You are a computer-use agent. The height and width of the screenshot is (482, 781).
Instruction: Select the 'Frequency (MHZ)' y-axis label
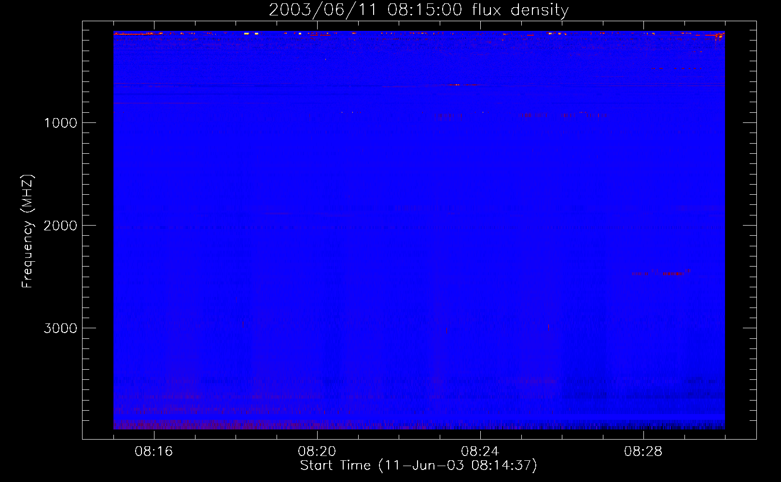[x=28, y=231]
